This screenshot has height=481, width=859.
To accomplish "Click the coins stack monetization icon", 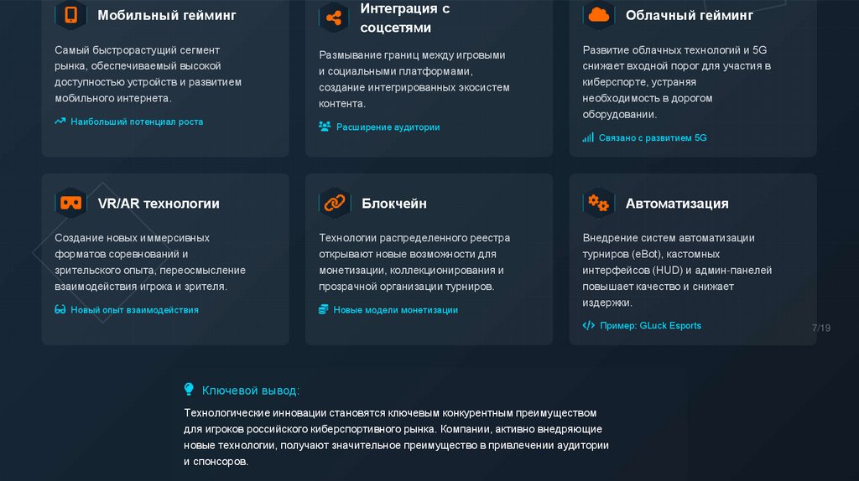I will [324, 309].
